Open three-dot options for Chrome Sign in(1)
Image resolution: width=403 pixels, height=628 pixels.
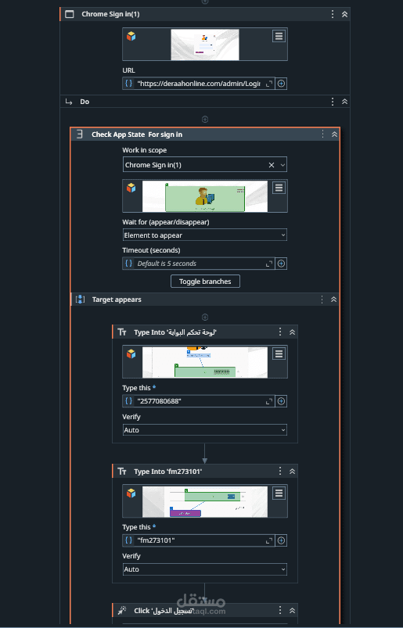point(332,14)
